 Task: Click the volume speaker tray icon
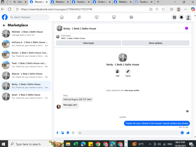tap(159, 144)
